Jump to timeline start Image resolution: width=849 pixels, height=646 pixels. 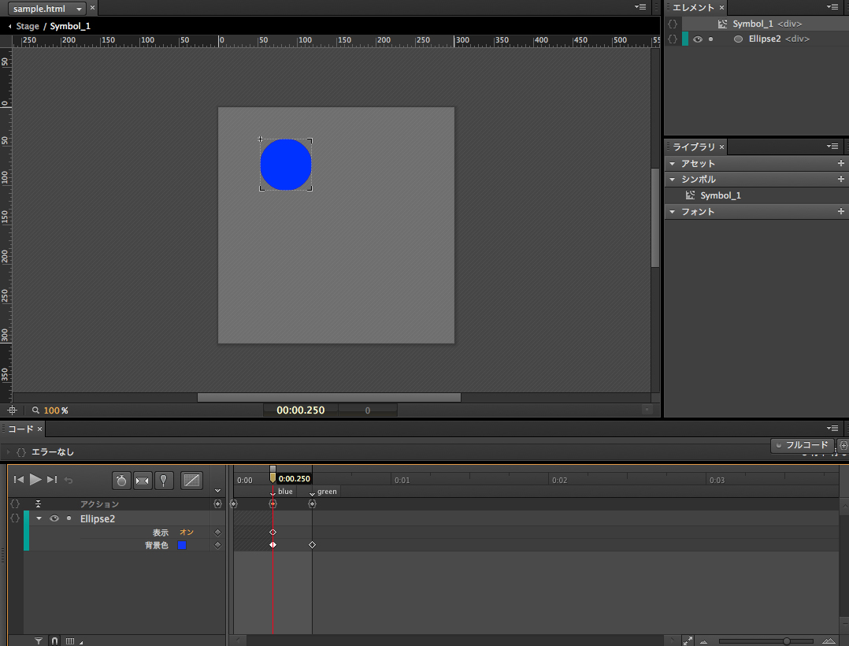pyautogui.click(x=18, y=479)
